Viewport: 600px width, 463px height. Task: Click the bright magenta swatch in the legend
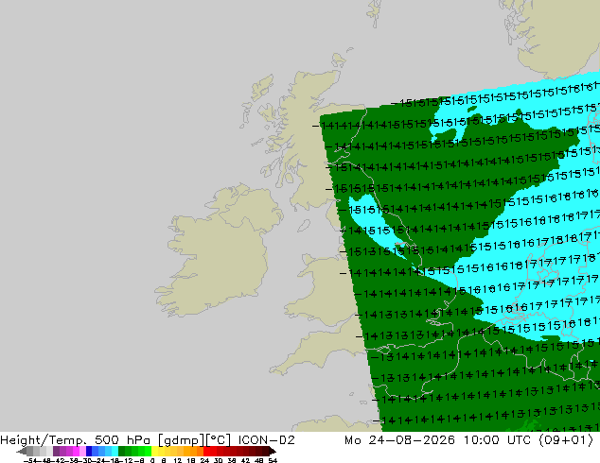(76, 451)
